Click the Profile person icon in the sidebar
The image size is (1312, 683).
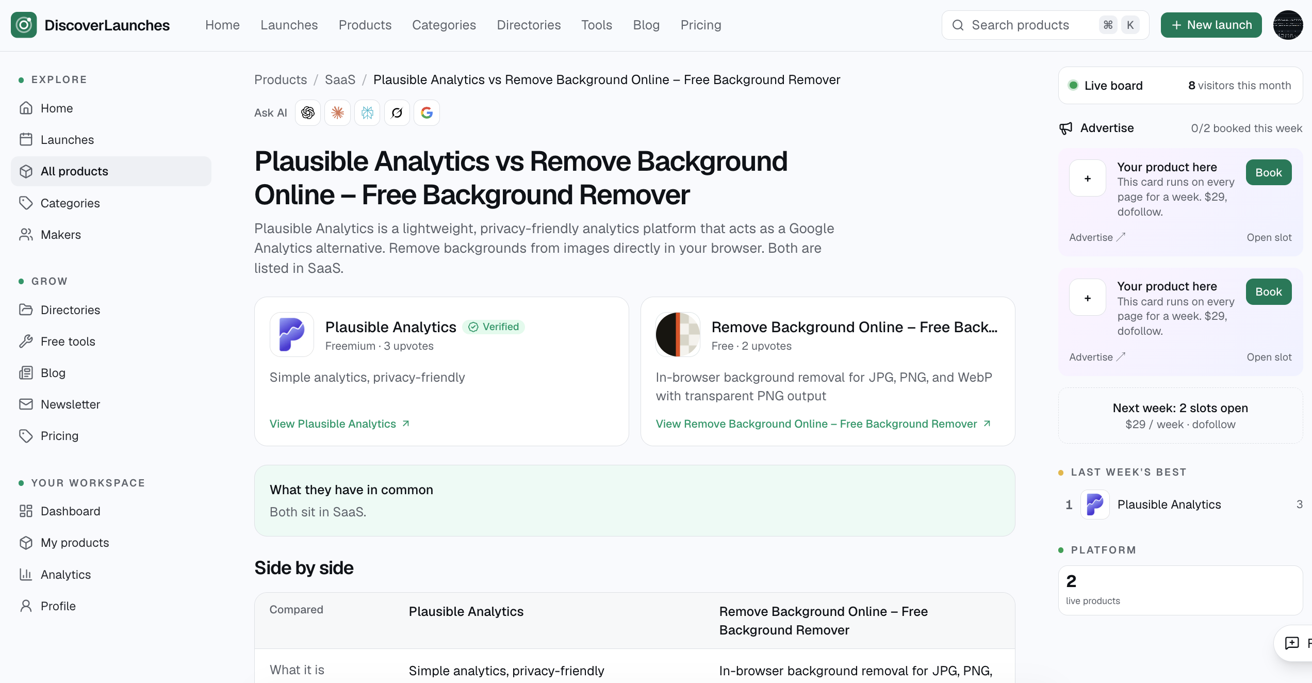point(26,606)
